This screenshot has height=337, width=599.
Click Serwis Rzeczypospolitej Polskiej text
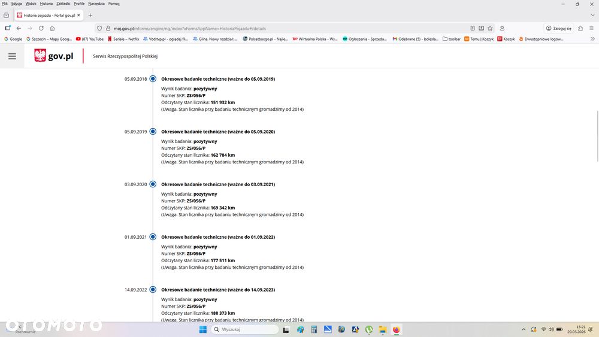point(125,56)
